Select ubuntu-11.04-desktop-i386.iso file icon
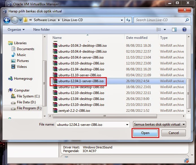This screenshot has height=165, width=196. tap(55, 69)
